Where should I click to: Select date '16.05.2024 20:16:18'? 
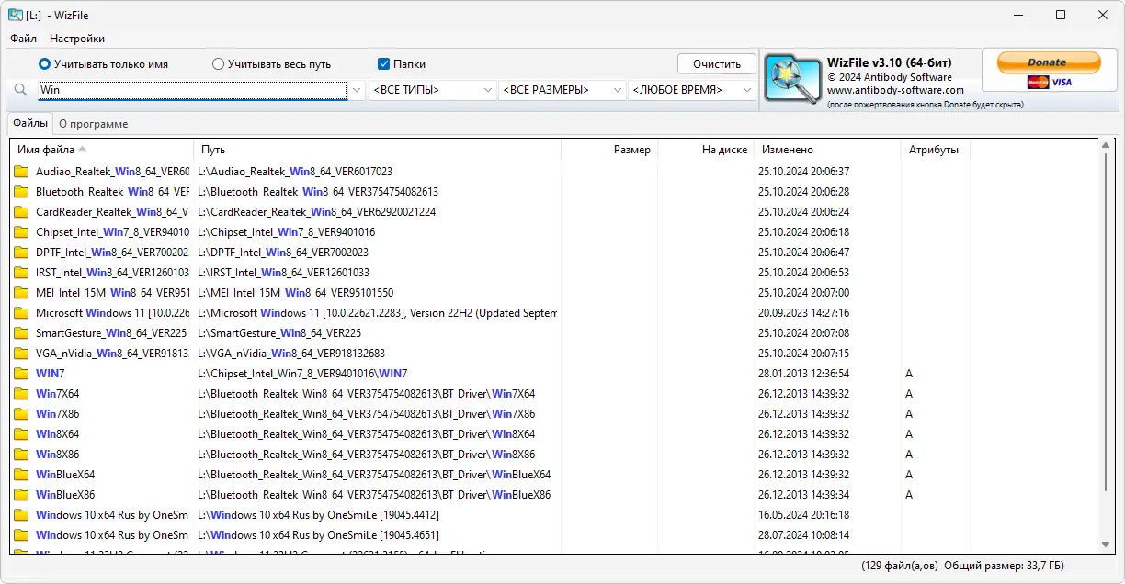pos(803,515)
